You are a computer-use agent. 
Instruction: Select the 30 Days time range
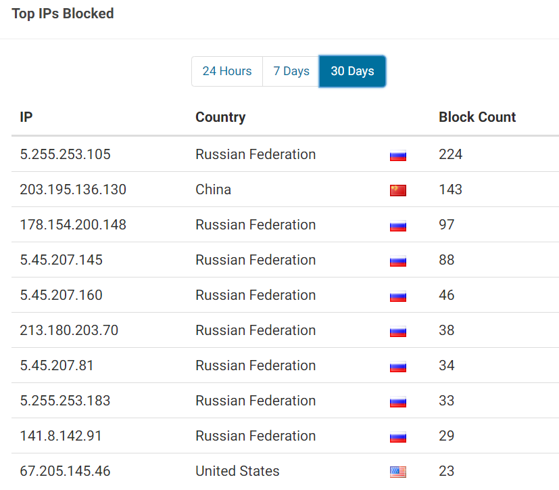click(x=352, y=71)
